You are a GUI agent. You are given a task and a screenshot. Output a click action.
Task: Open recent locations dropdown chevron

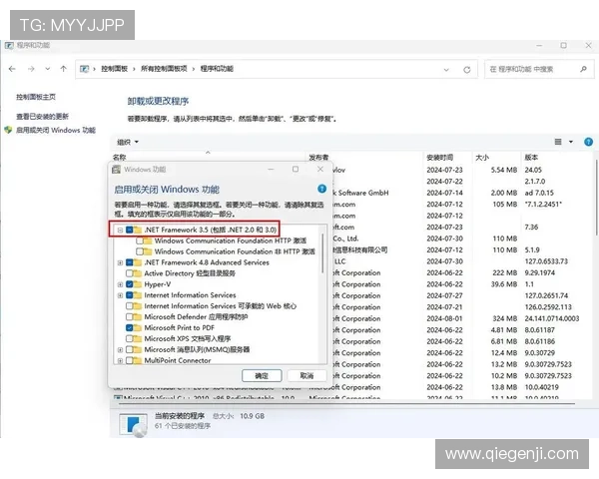[x=47, y=69]
